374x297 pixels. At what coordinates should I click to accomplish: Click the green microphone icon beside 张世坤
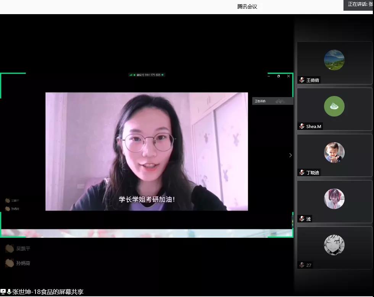[x=9, y=292]
